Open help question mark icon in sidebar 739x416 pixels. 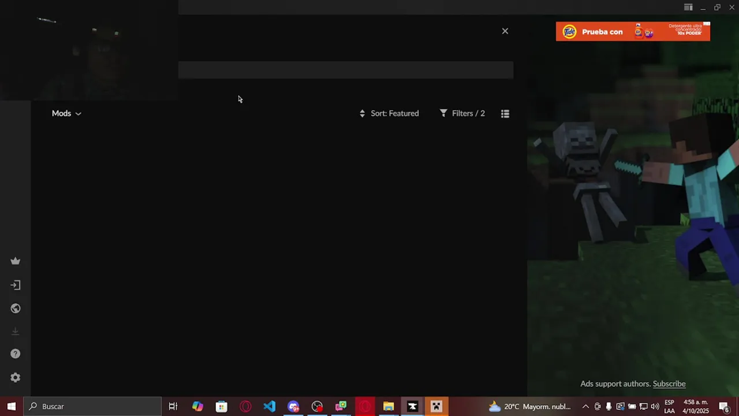pyautogui.click(x=16, y=354)
